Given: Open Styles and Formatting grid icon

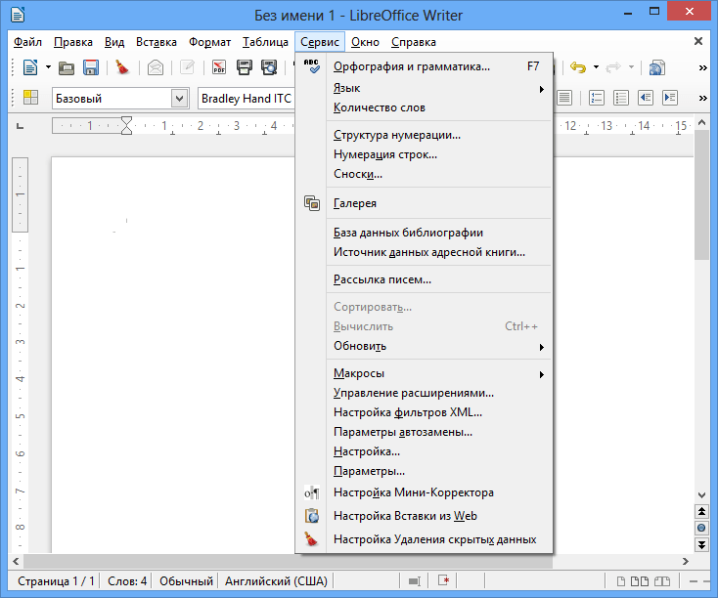Looking at the screenshot, I should click(x=30, y=98).
